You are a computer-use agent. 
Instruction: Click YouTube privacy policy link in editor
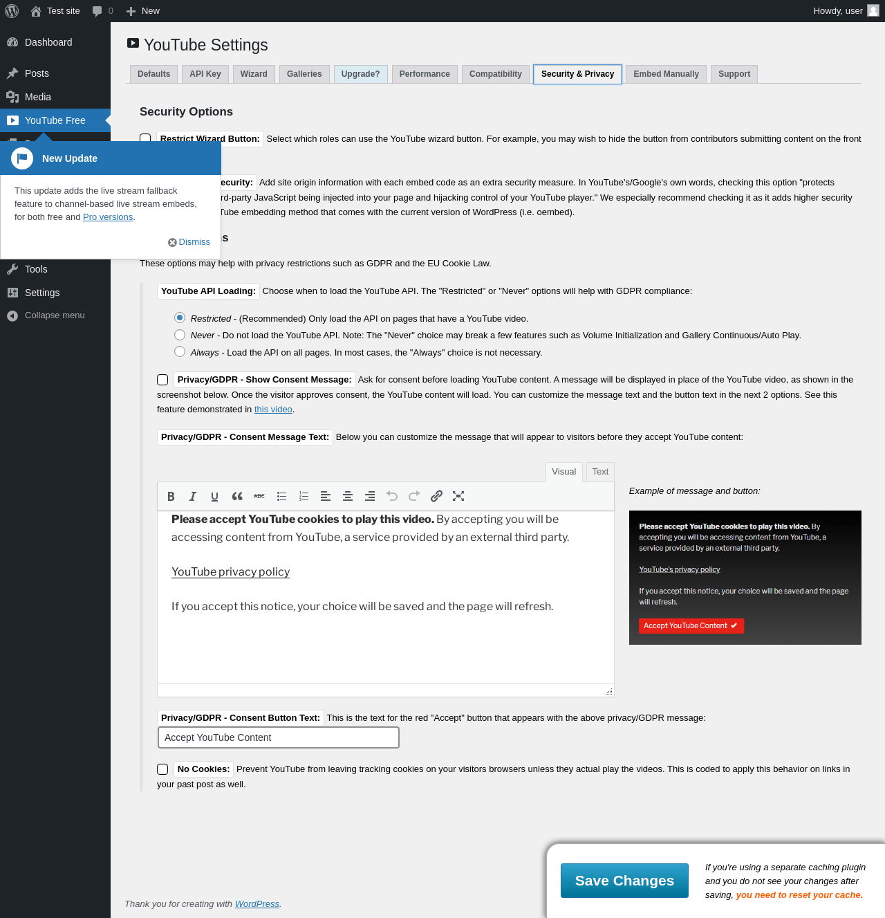tap(230, 572)
